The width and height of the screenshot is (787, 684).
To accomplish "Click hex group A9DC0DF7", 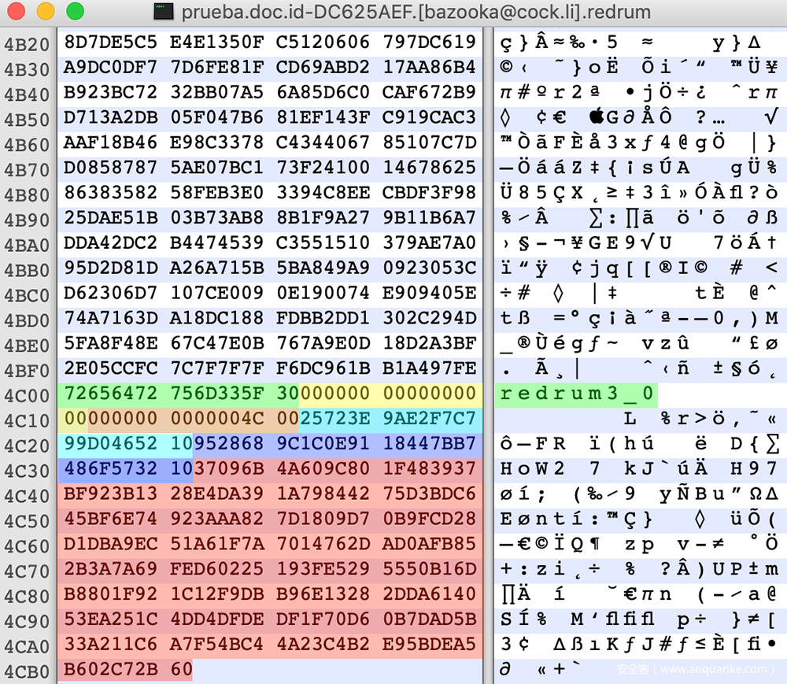I will (x=111, y=67).
